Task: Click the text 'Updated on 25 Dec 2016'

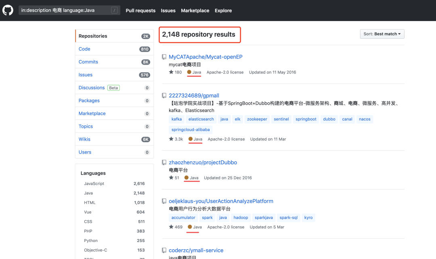Action: 228,178
